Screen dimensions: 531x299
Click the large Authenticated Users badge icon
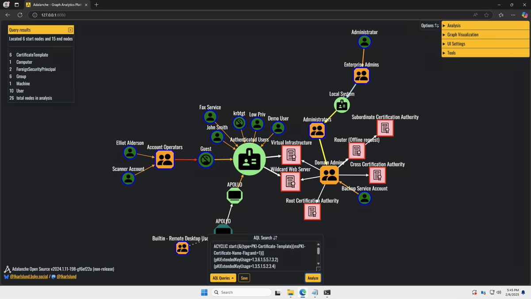[249, 159]
